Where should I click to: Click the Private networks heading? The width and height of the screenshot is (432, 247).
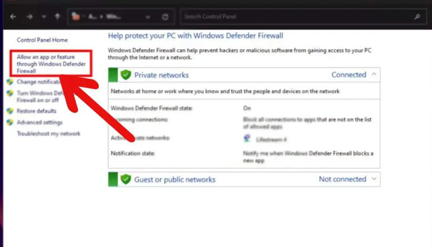[162, 75]
